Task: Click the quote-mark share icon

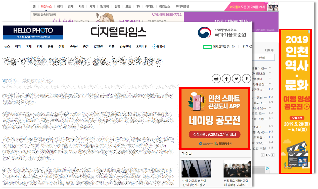Action: (x=246, y=79)
